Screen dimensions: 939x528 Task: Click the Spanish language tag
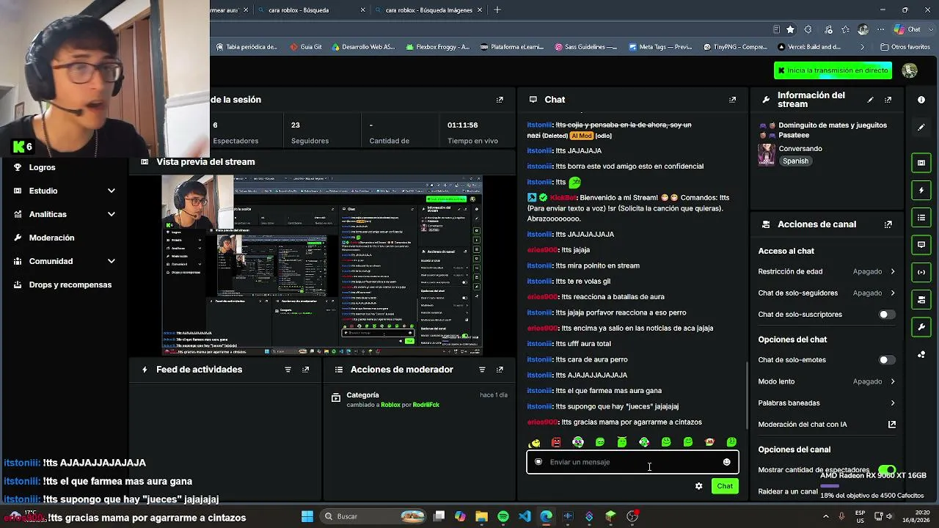coord(795,161)
